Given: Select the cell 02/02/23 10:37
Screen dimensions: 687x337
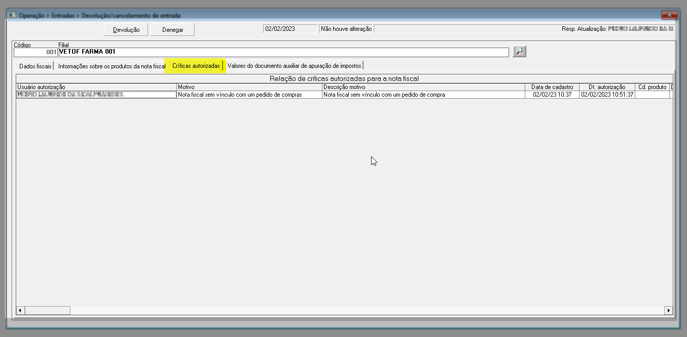Looking at the screenshot, I should [552, 95].
